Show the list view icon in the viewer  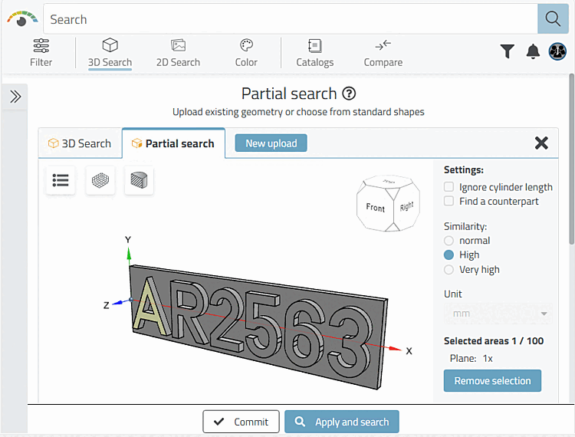[61, 180]
